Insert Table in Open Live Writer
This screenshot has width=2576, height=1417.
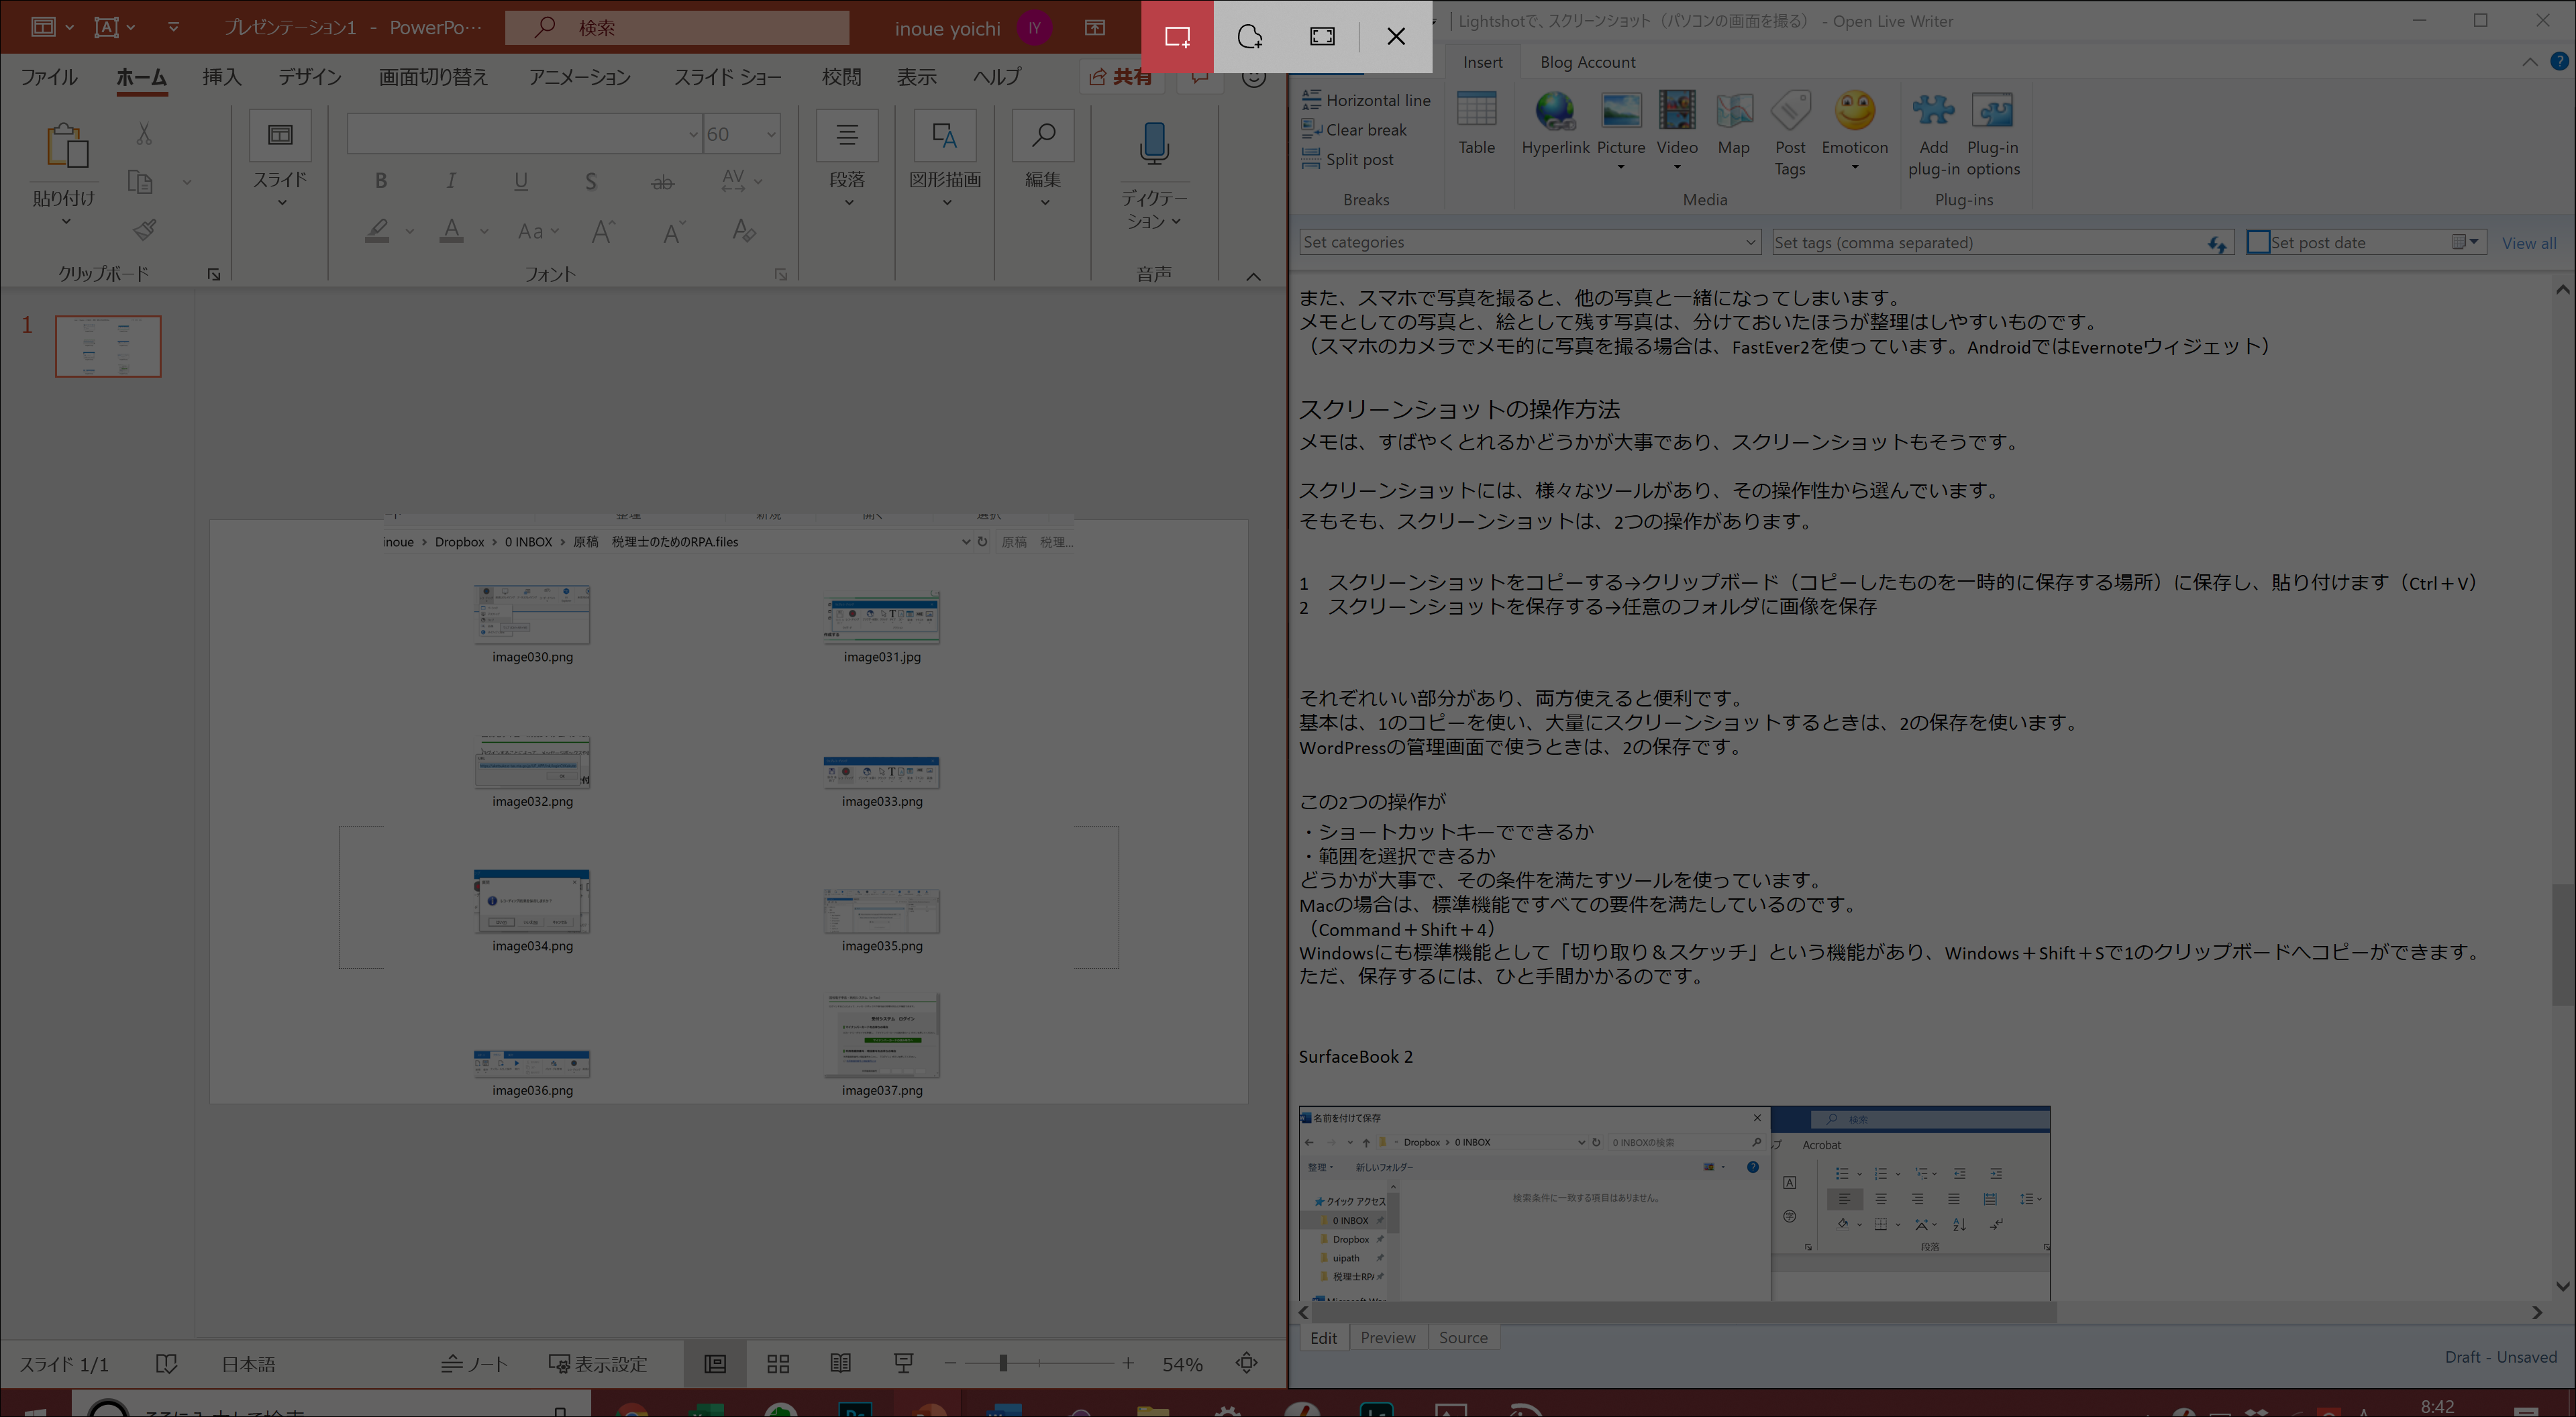point(1477,123)
